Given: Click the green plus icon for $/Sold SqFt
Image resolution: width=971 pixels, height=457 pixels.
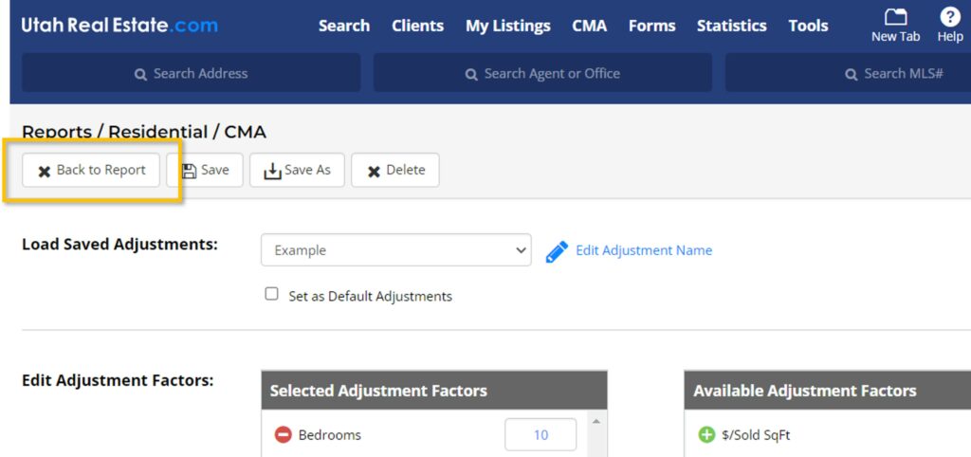Looking at the screenshot, I should (705, 435).
